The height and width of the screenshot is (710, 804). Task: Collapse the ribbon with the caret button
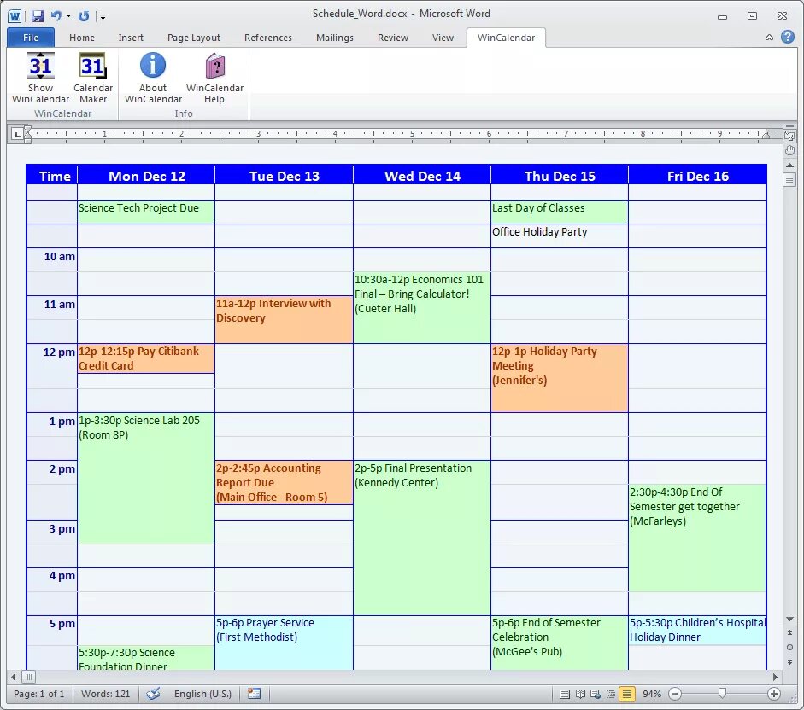point(769,37)
